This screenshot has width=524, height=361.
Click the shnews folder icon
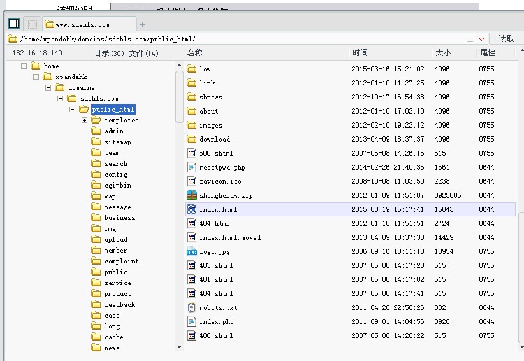[x=191, y=97]
